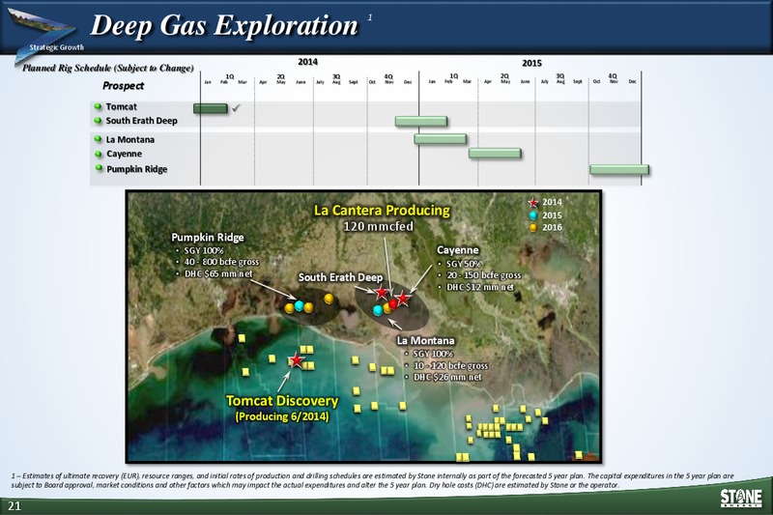Click the red star marking Tomcat Discovery offshore
This screenshot has width=773, height=515.
296,360
